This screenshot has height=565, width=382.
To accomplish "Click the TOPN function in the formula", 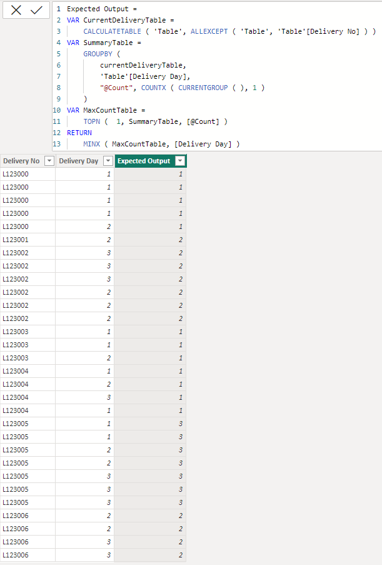I will 91,121.
